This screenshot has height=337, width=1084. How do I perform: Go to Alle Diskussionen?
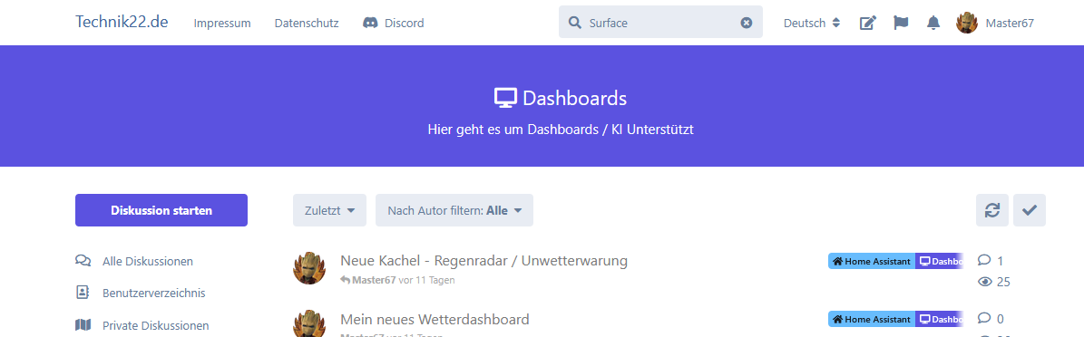coord(134,261)
